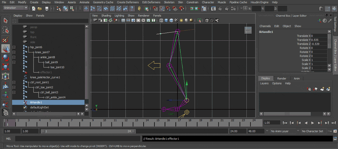Click the Render Current Frame clapperboard icon
Viewport: 338px width, 149px height.
point(220,9)
